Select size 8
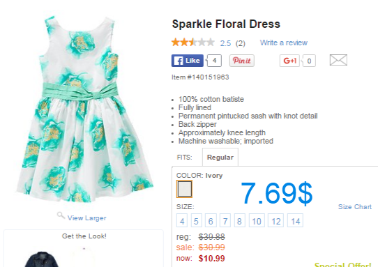 239,220
